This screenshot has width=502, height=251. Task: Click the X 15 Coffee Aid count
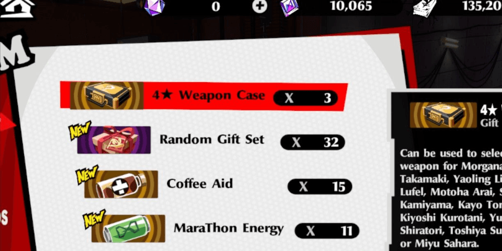coord(319,186)
